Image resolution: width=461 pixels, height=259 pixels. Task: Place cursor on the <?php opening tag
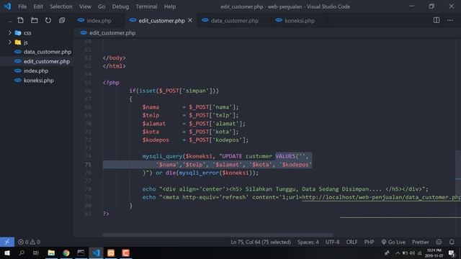coord(111,83)
